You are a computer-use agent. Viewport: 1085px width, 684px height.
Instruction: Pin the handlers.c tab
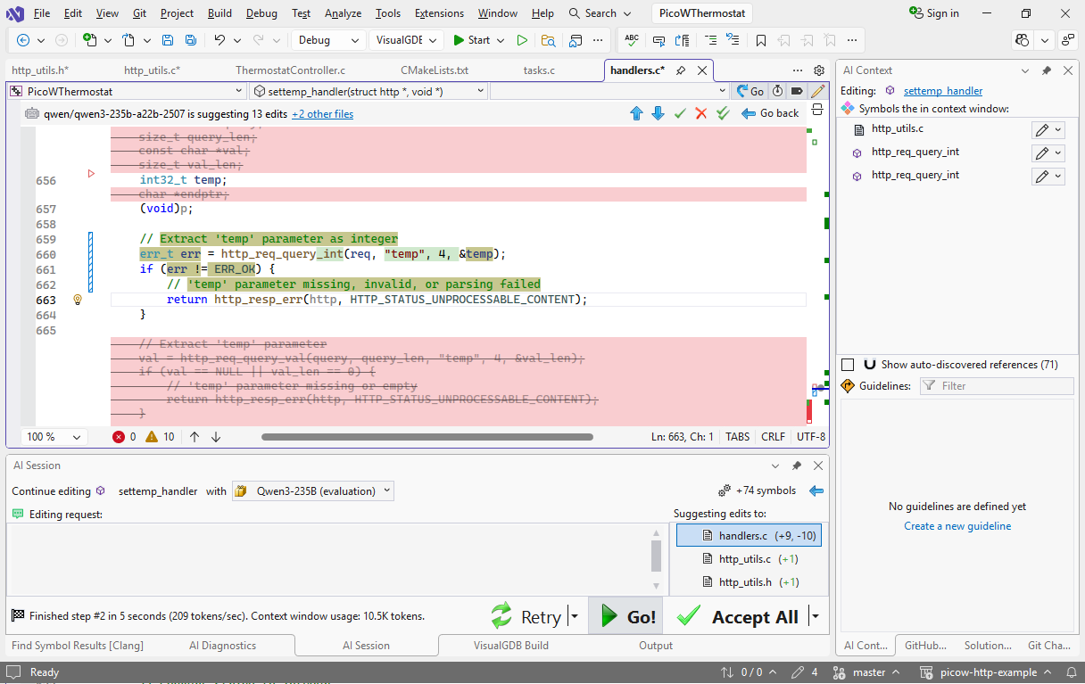(x=681, y=70)
